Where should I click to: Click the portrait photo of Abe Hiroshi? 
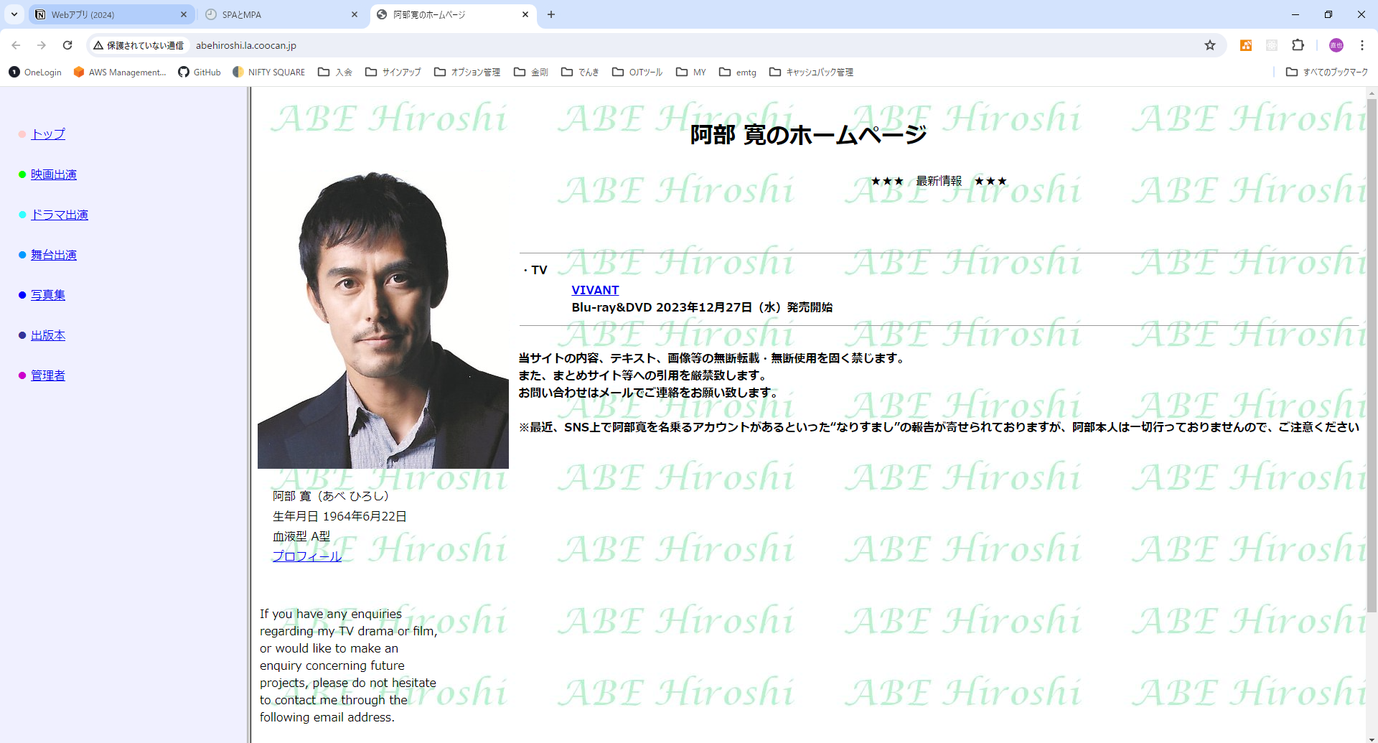pyautogui.click(x=383, y=319)
